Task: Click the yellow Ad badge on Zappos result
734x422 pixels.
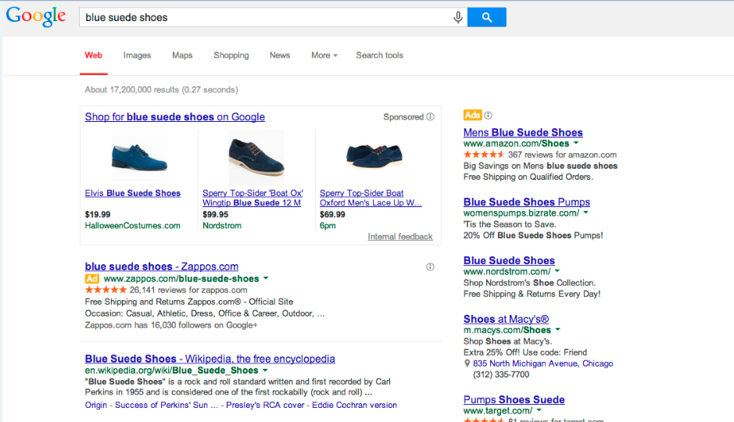Action: point(91,279)
